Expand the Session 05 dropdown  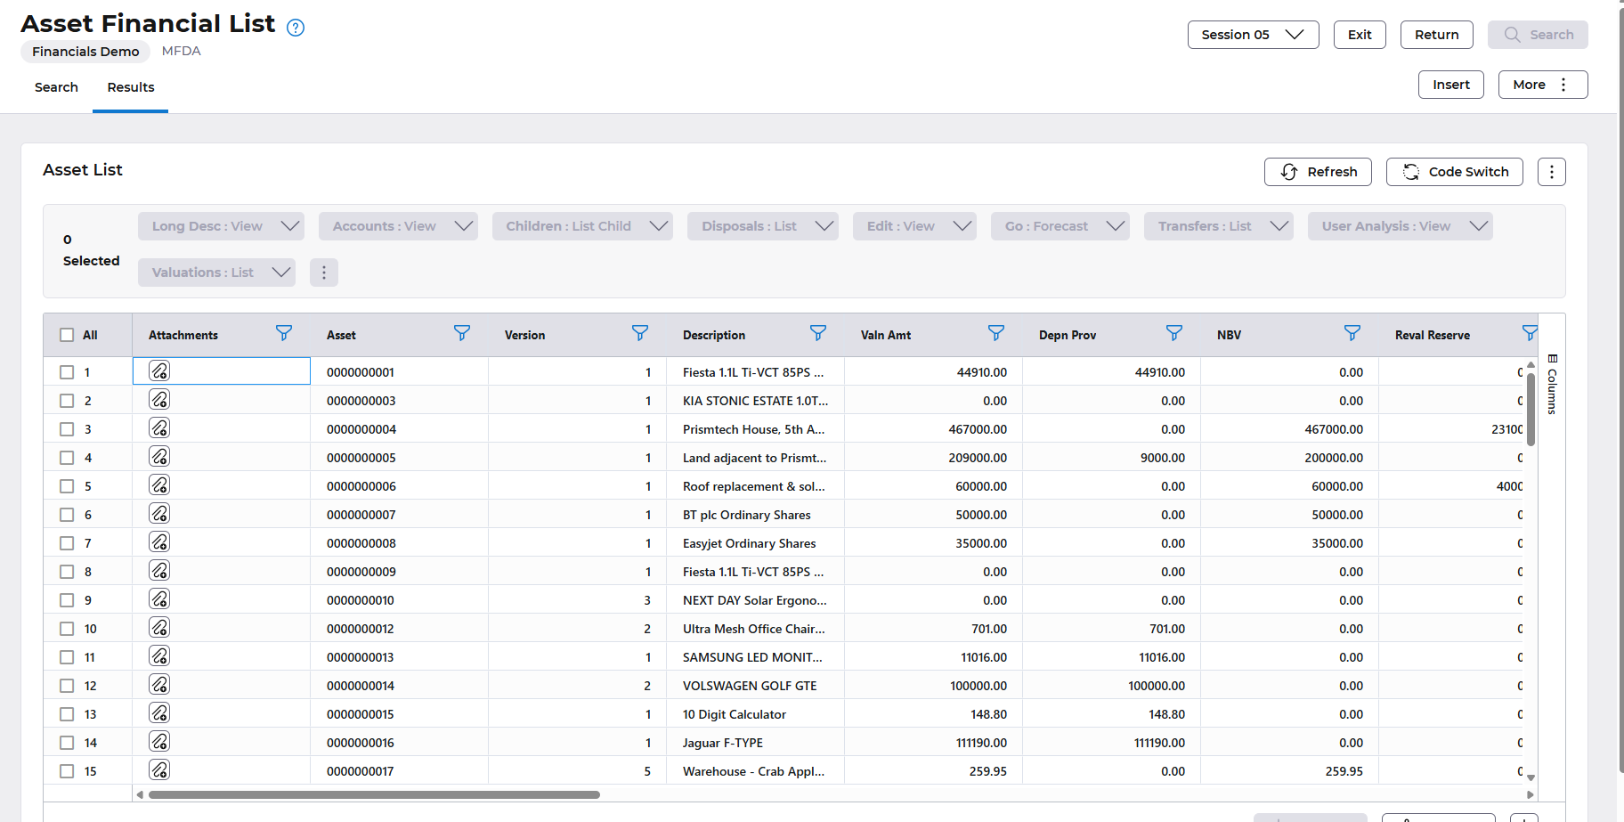coord(1252,35)
